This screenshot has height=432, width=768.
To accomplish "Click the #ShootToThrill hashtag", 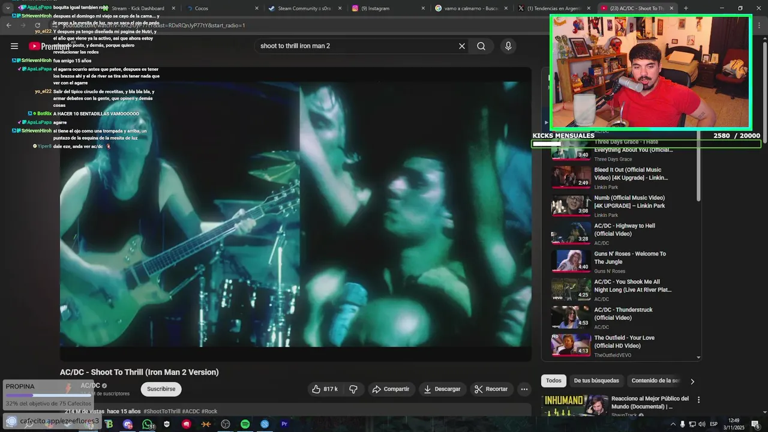I will [x=161, y=412].
